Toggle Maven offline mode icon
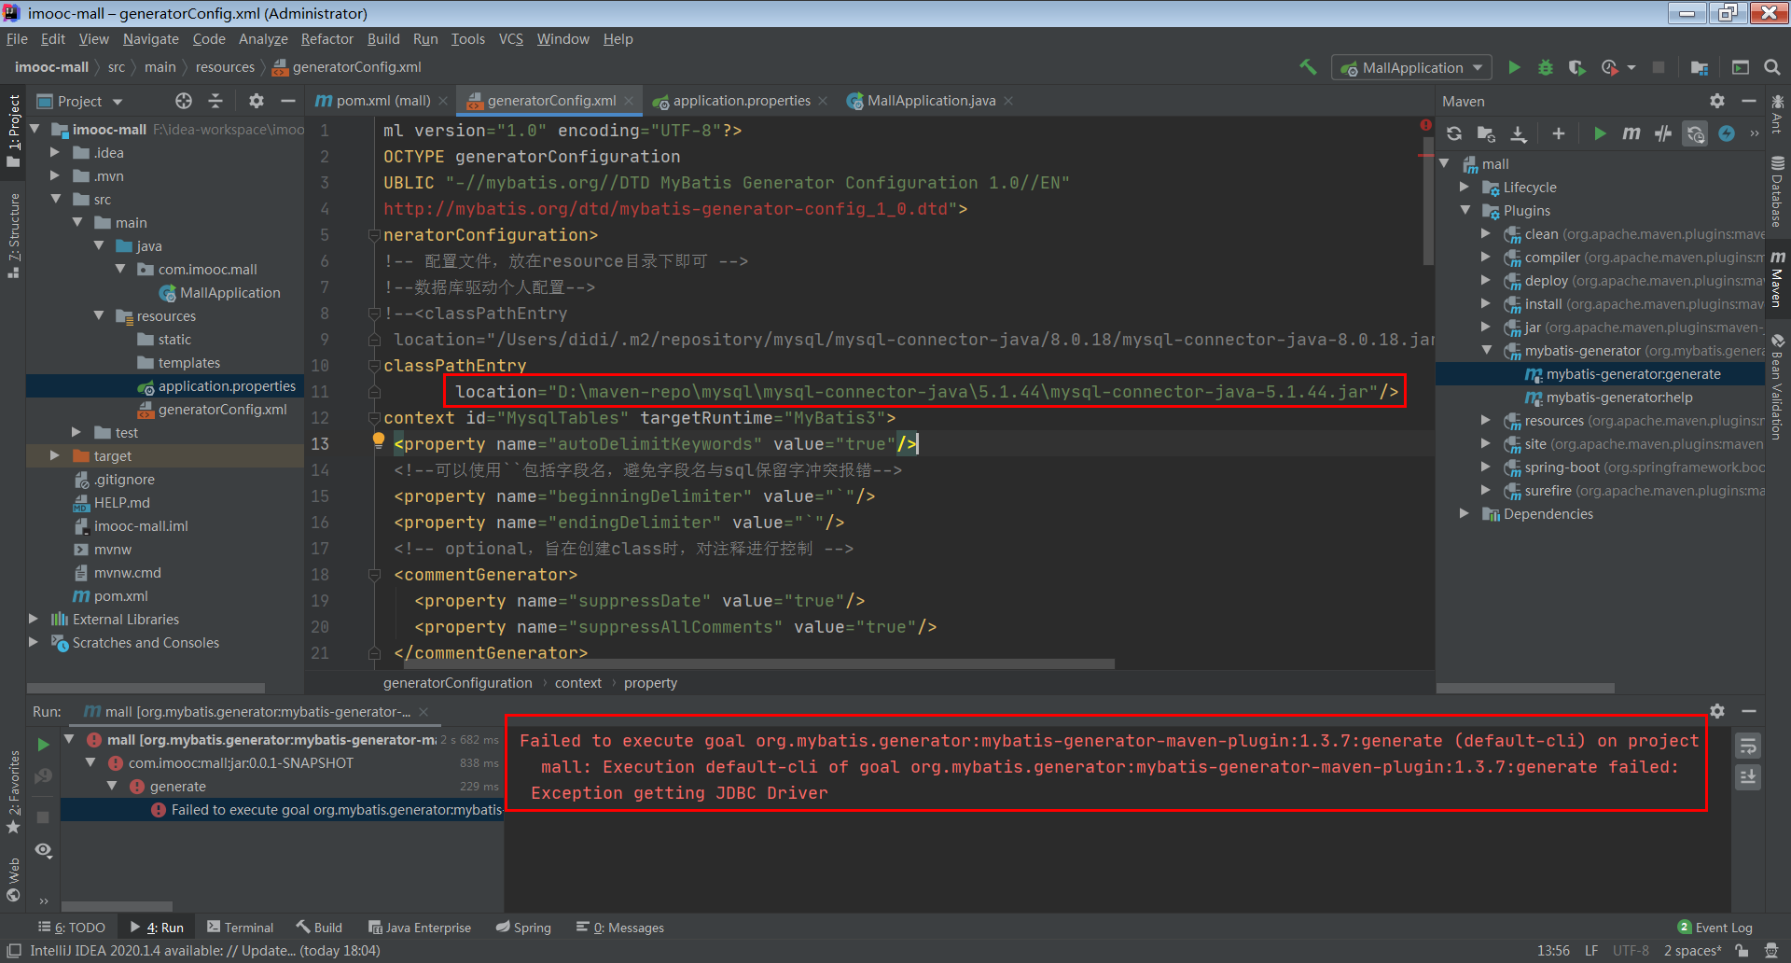Screen dimensions: 1791x963 click(x=1663, y=133)
